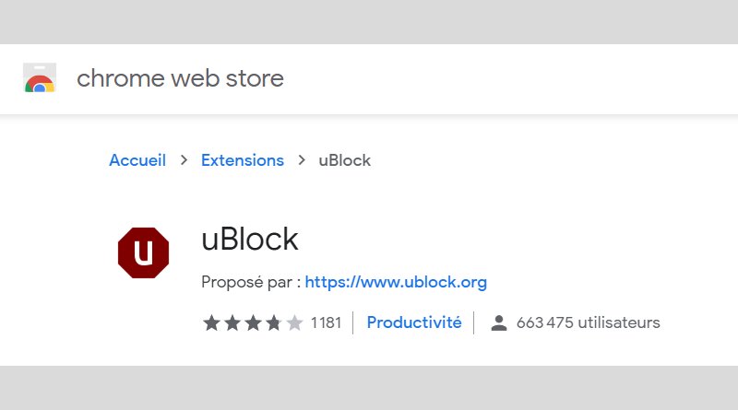Screen dimensions: 738x410
Task: Click the second rating star
Action: point(232,323)
